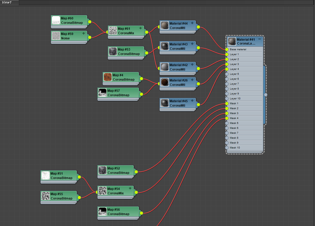Image resolution: width=315 pixels, height=226 pixels.
Task: Click the Layer 5 input socket
Action: point(227,74)
